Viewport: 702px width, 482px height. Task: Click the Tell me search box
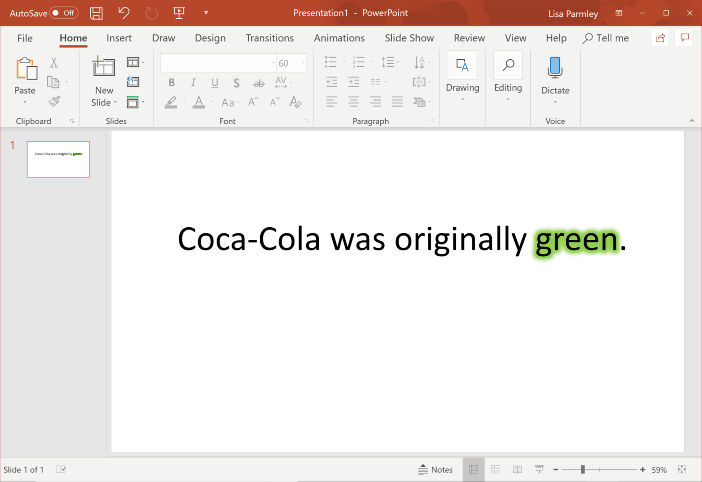pyautogui.click(x=606, y=38)
